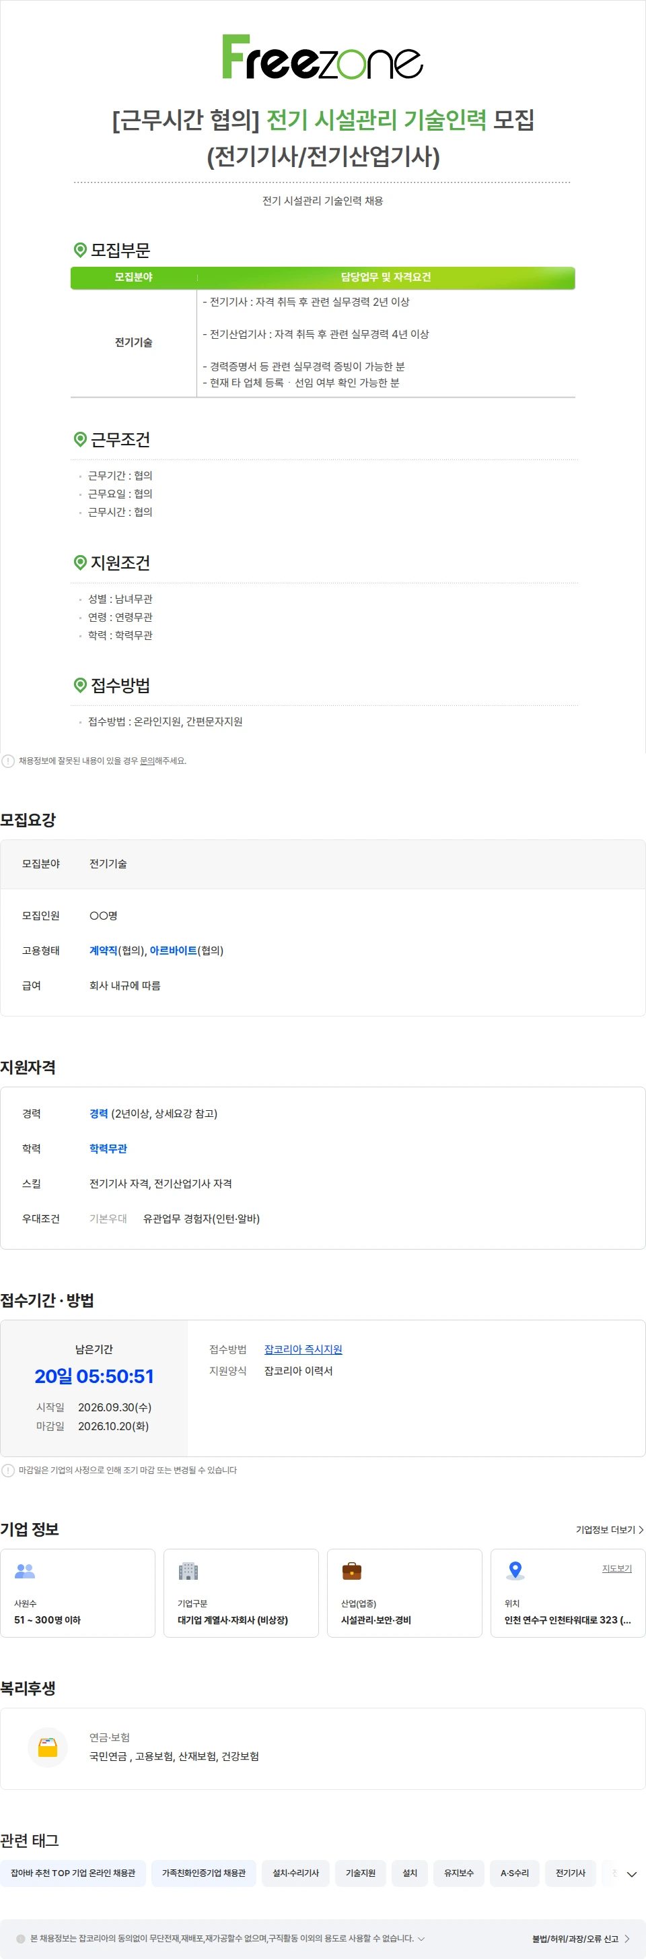Select the 설치·수리기사 tag

[x=295, y=1872]
